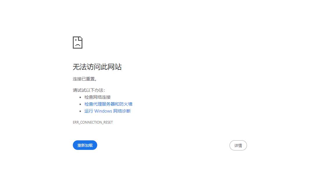
Task: Click the frowning mouth on the page icon
Action: [x=77, y=45]
